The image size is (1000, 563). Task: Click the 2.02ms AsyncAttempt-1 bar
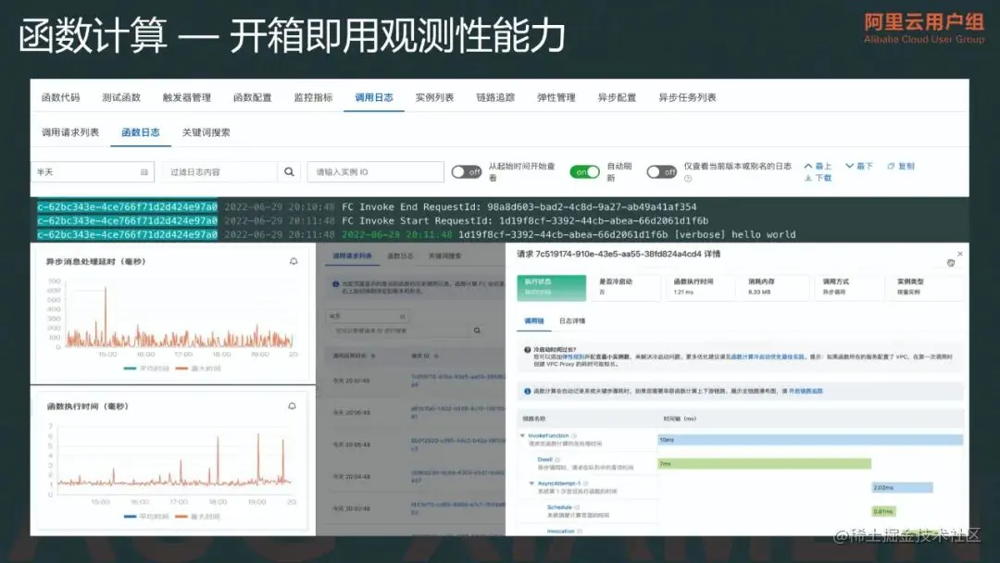(x=902, y=488)
